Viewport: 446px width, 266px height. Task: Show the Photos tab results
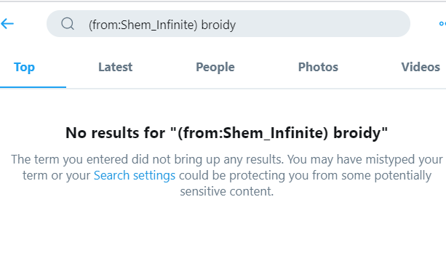(x=318, y=67)
